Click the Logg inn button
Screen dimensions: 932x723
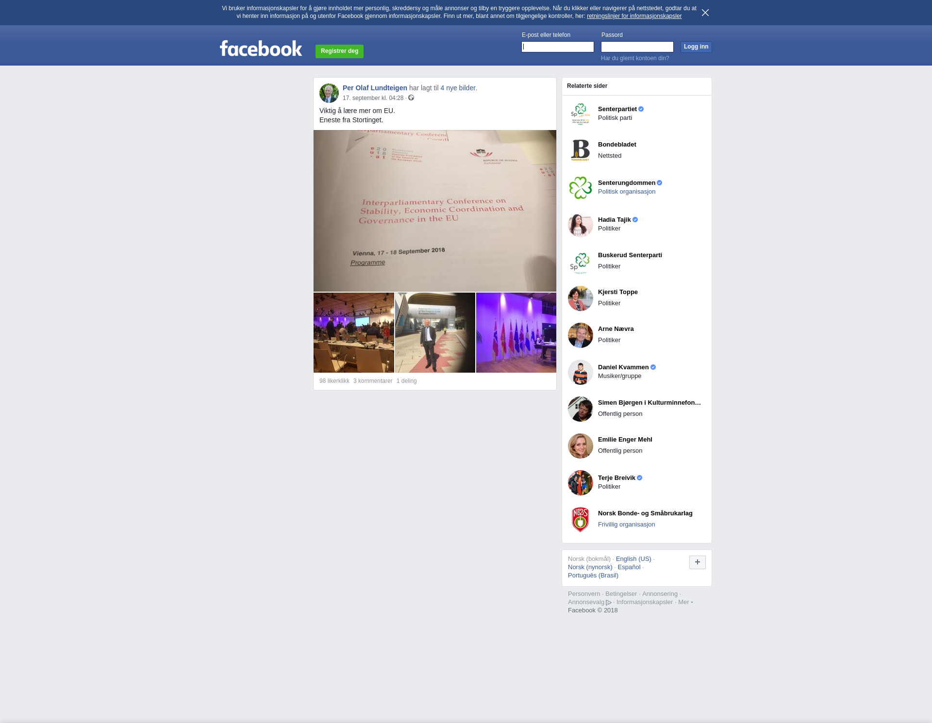[696, 47]
